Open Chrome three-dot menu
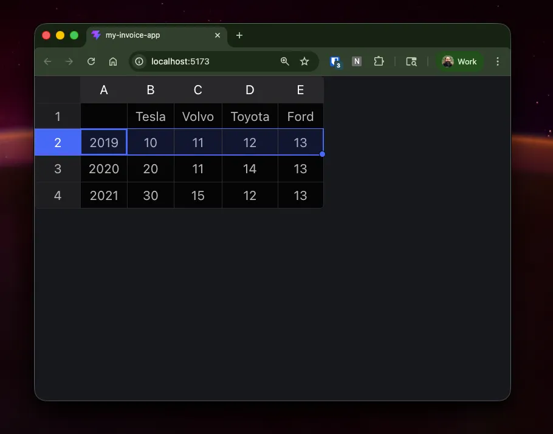The width and height of the screenshot is (553, 434). coord(498,61)
